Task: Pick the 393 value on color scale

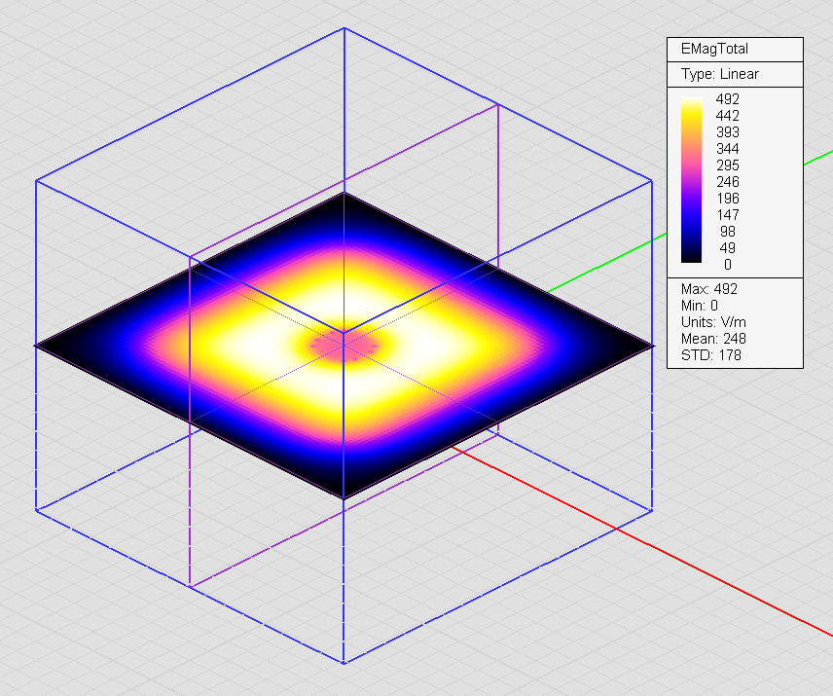Action: pos(727,132)
